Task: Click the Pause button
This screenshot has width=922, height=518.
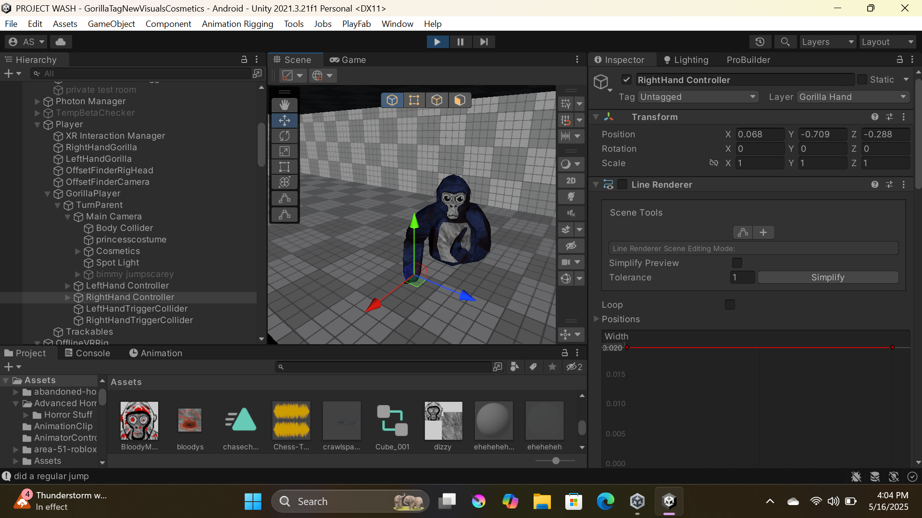Action: pos(461,42)
